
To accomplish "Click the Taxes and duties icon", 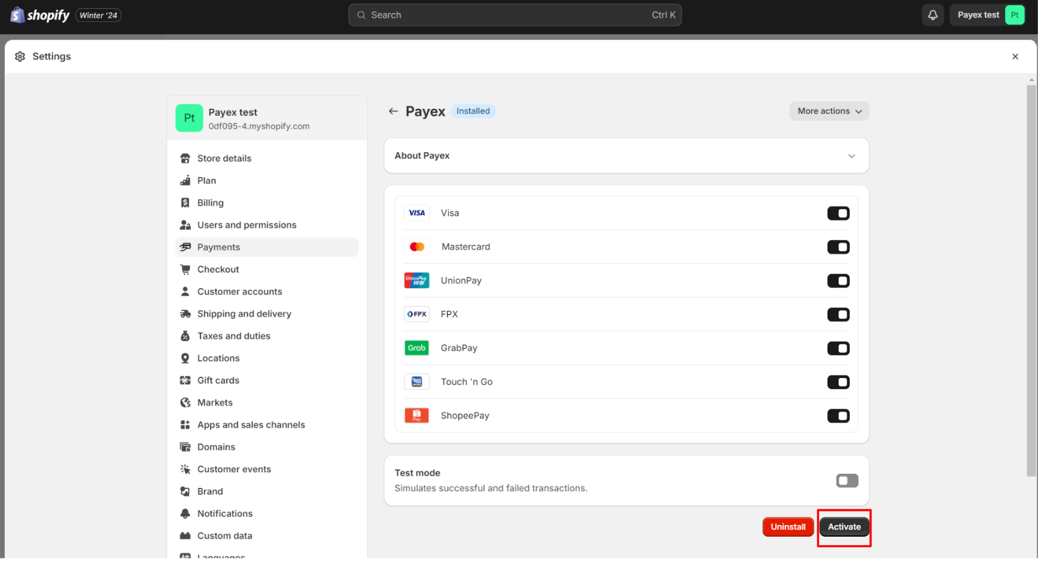I will (185, 336).
